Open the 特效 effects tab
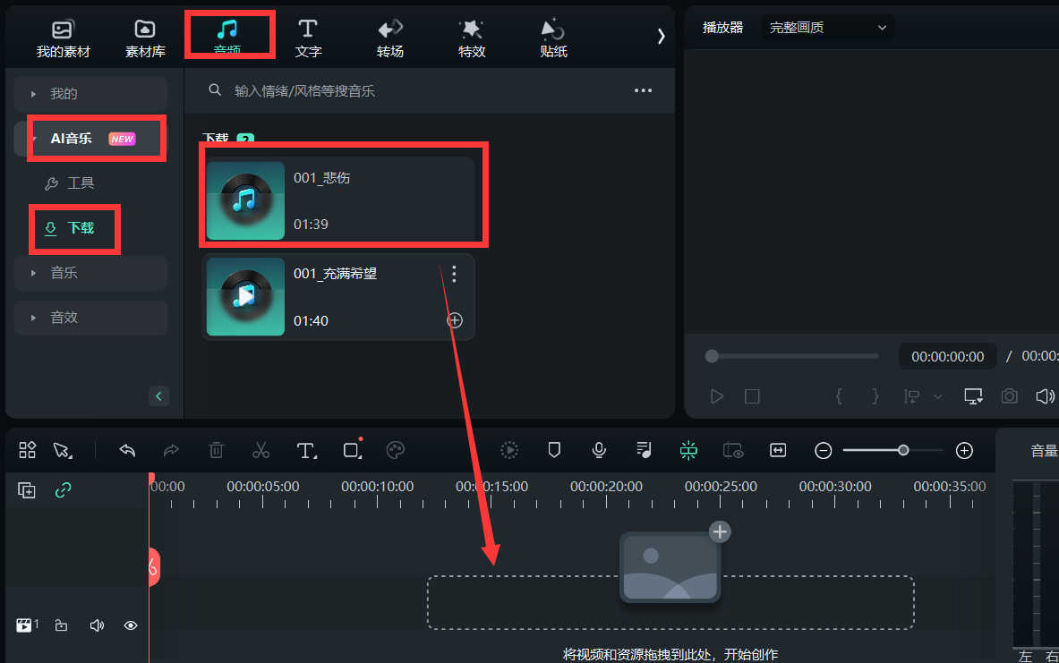The image size is (1059, 663). pyautogui.click(x=472, y=38)
